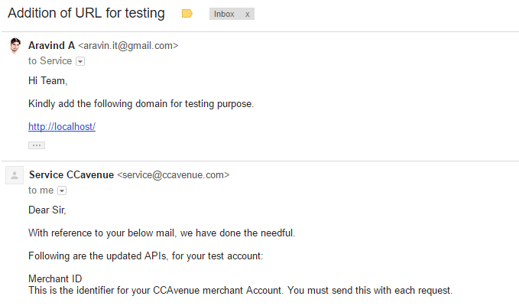Expand recipient details next to 'to me'

tap(62, 190)
